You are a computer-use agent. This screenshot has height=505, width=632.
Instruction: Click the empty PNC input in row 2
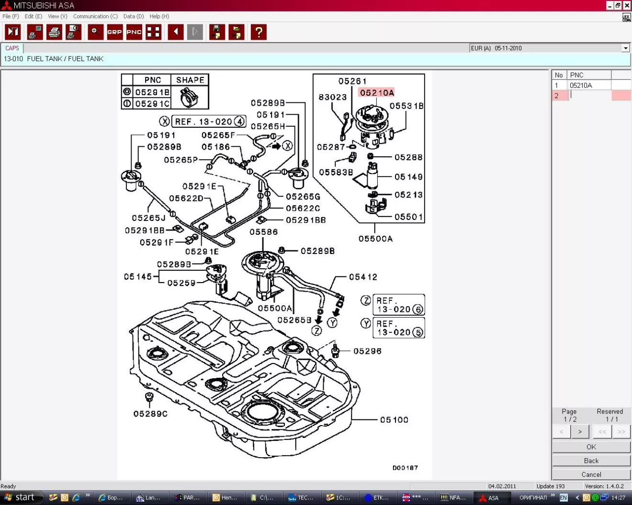pos(589,96)
